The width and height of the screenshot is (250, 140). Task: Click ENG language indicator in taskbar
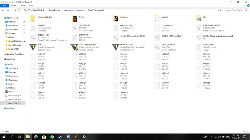pos(228,137)
